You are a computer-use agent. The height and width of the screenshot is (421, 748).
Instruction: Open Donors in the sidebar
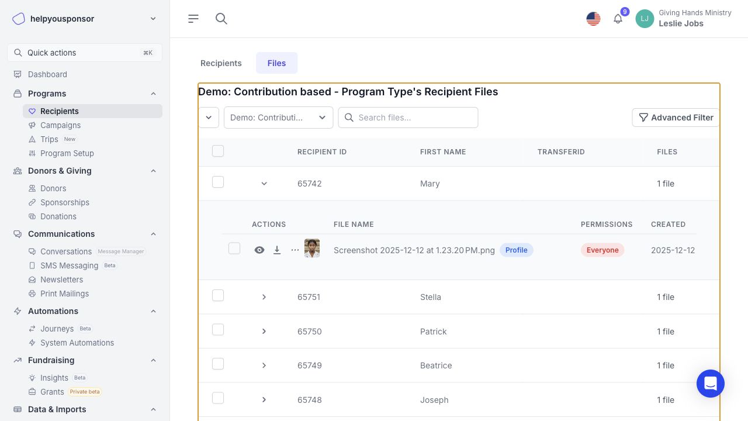pyautogui.click(x=53, y=188)
